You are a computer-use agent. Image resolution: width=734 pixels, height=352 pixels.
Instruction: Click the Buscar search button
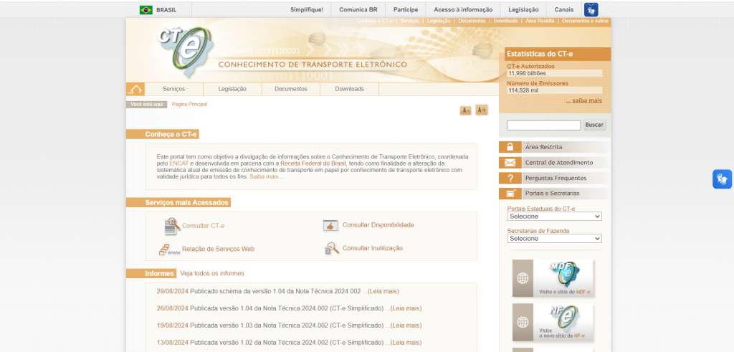pos(594,125)
